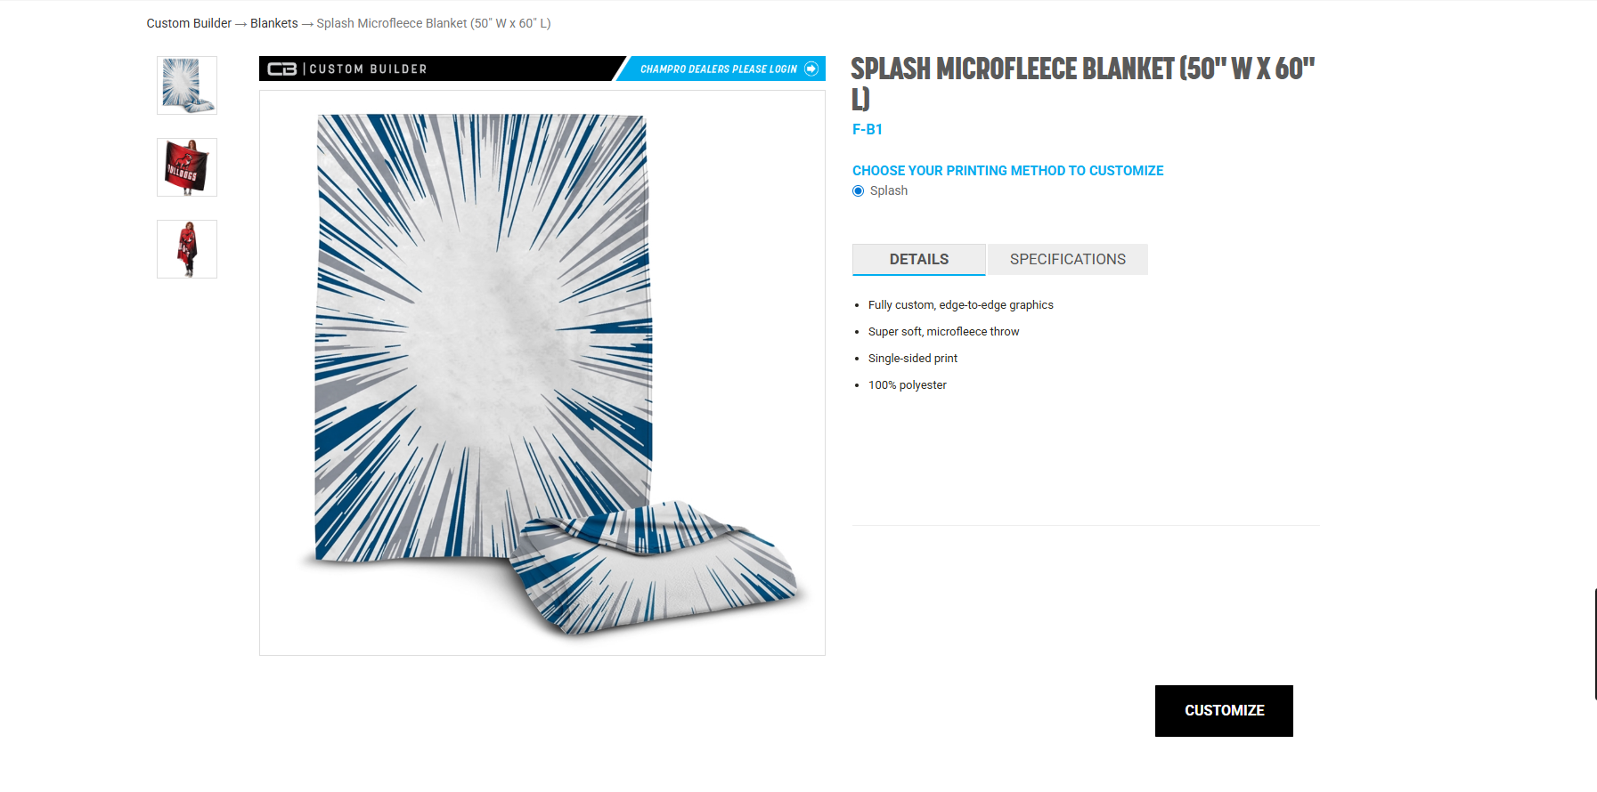Image resolution: width=1597 pixels, height=792 pixels.
Task: Click the Custom Builder header text
Action: click(368, 69)
